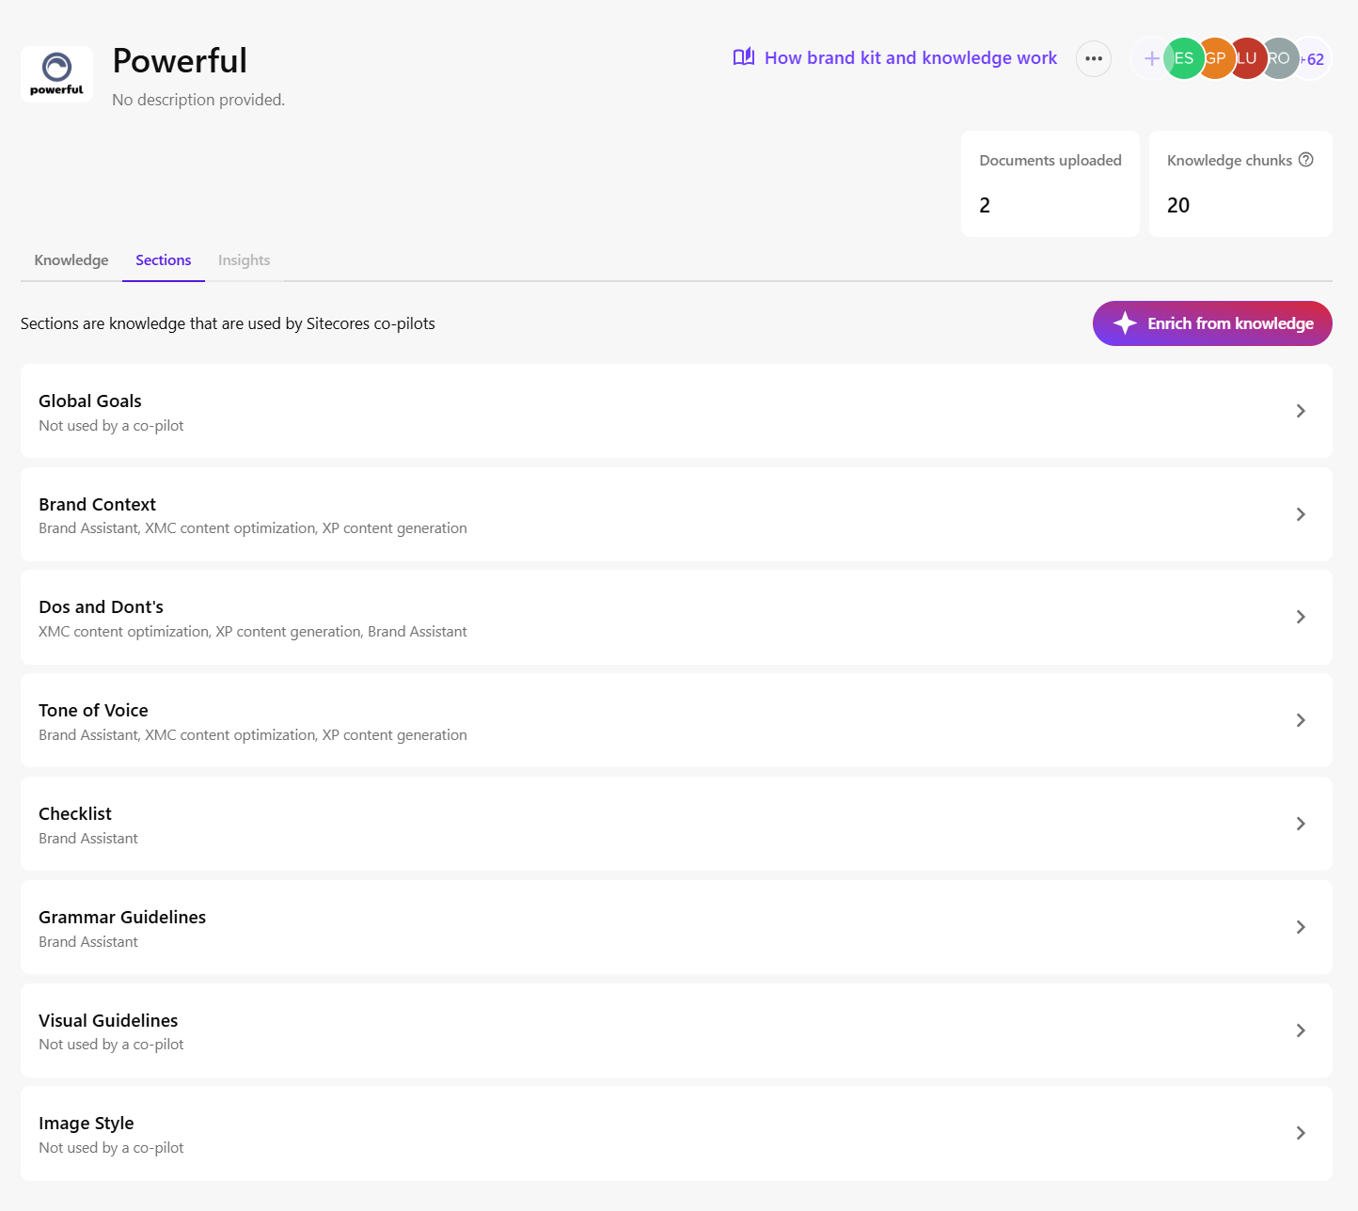1358x1211 pixels.
Task: Expand the Global Goals section chevron
Action: 1301,411
